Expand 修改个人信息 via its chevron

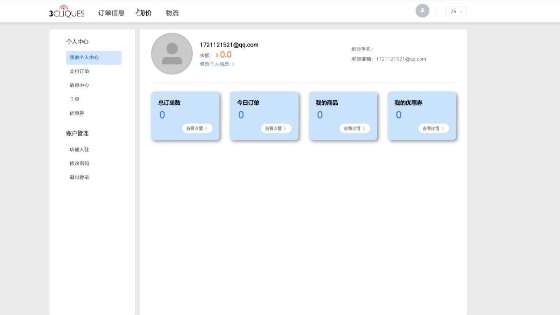234,64
